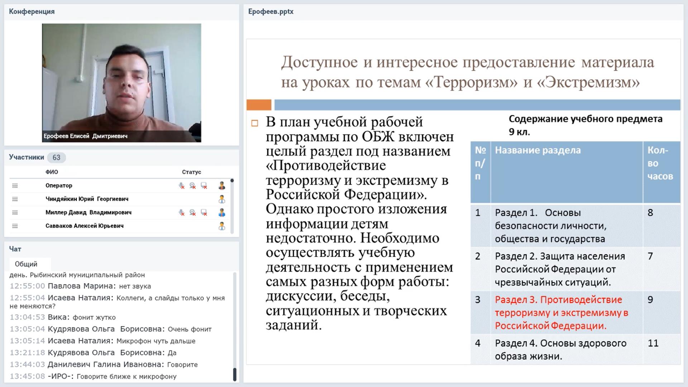This screenshot has height=387, width=688.
Task: Click the Оператор user role avatar icon
Action: (x=222, y=186)
